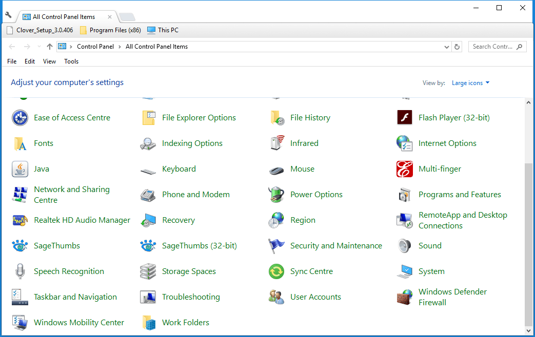
Task: Open the Mouse icon
Action: click(276, 171)
